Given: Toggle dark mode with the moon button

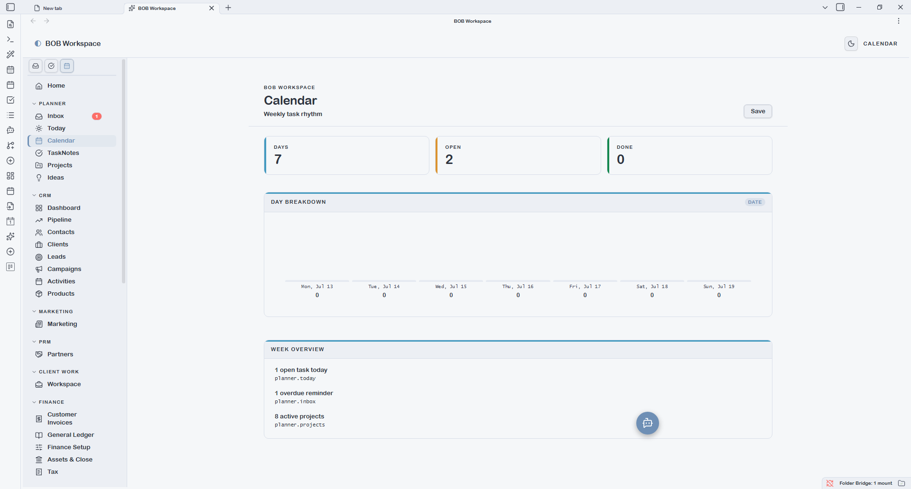Looking at the screenshot, I should (x=851, y=44).
